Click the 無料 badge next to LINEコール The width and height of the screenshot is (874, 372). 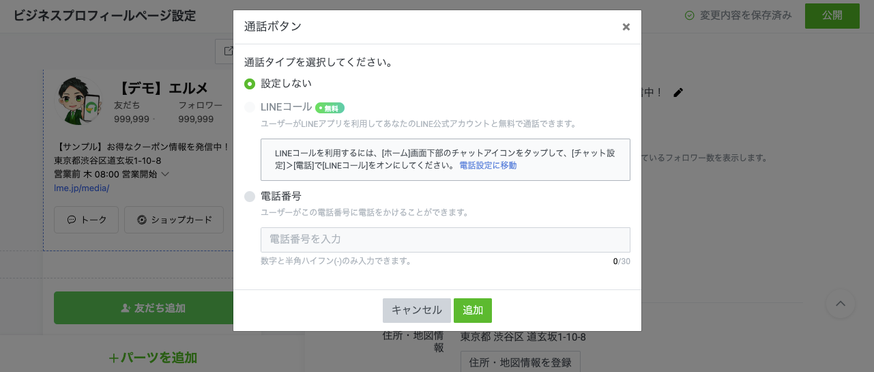click(330, 108)
